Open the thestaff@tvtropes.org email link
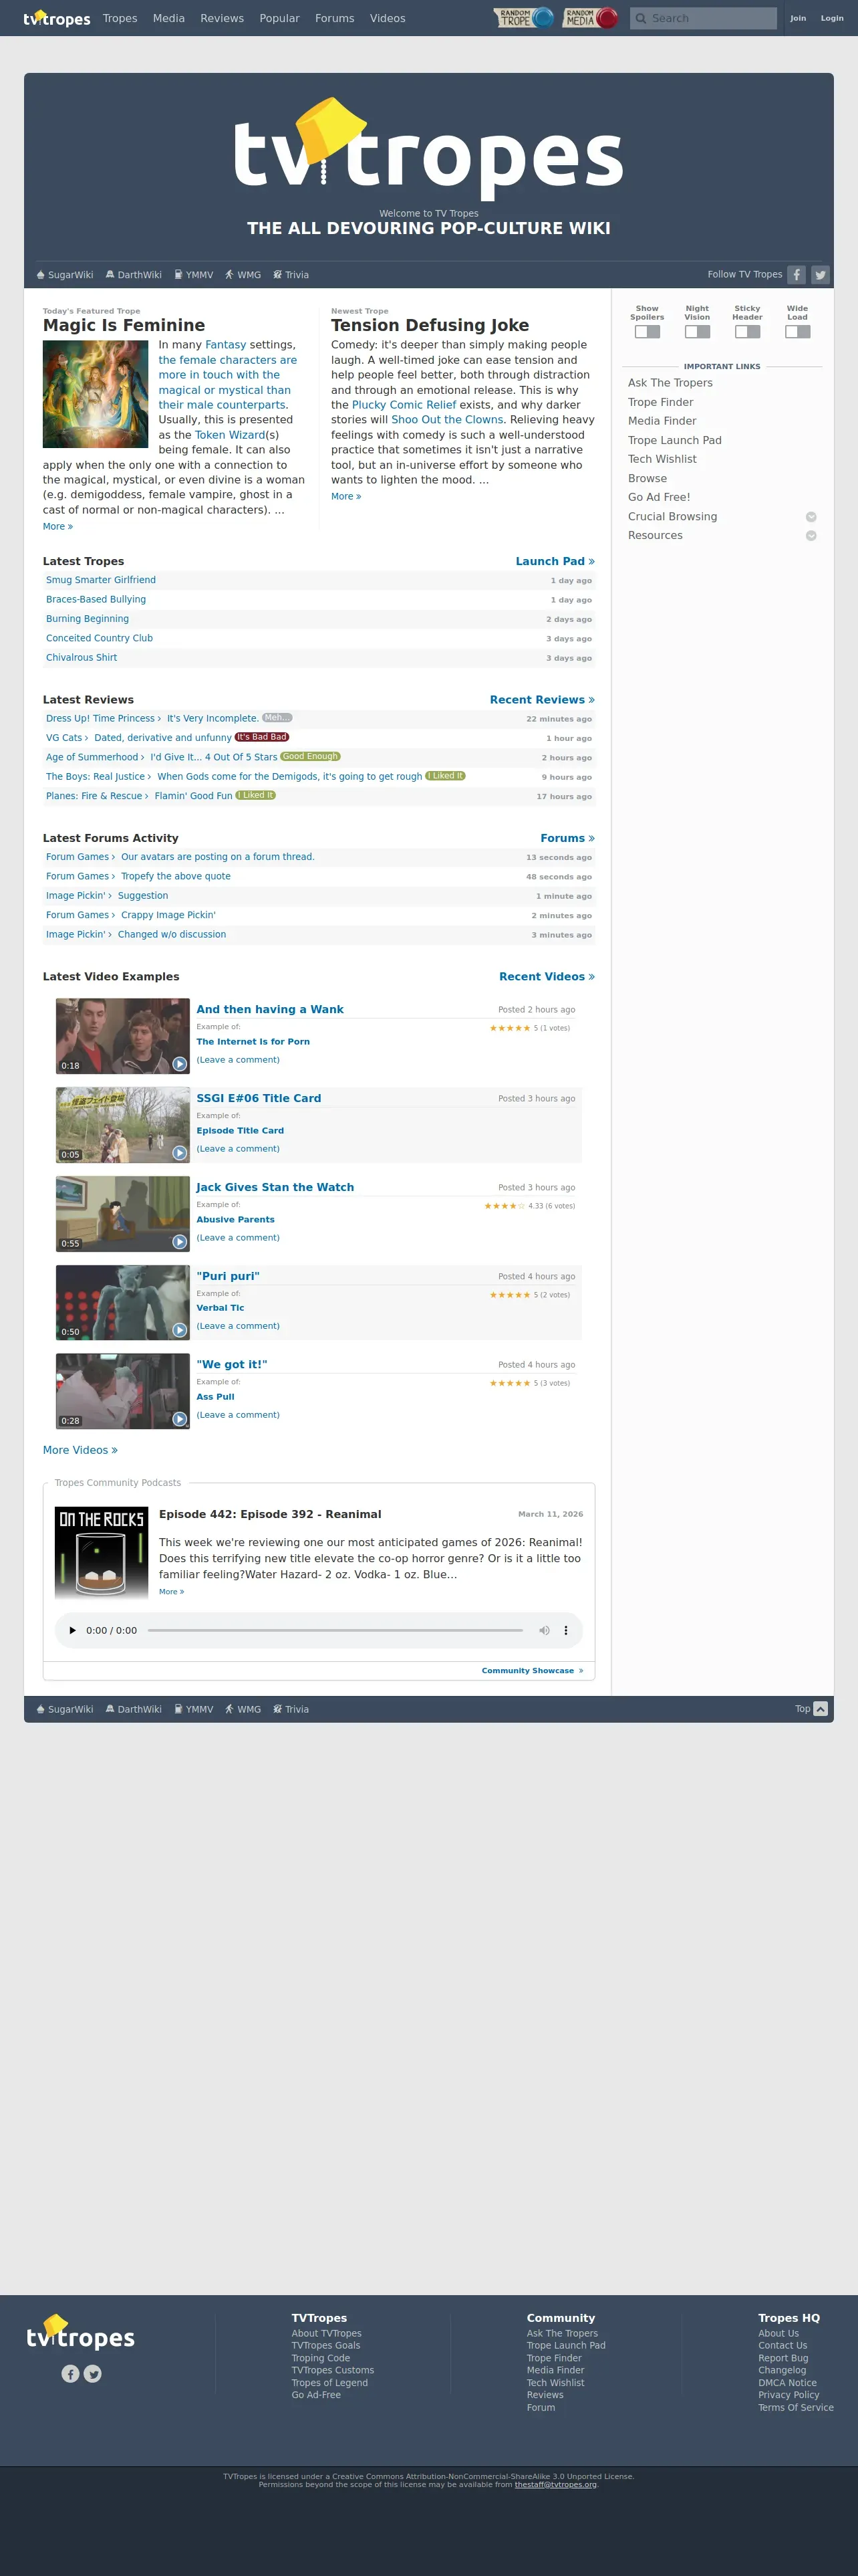The height and width of the screenshot is (2576, 858). tap(555, 2484)
